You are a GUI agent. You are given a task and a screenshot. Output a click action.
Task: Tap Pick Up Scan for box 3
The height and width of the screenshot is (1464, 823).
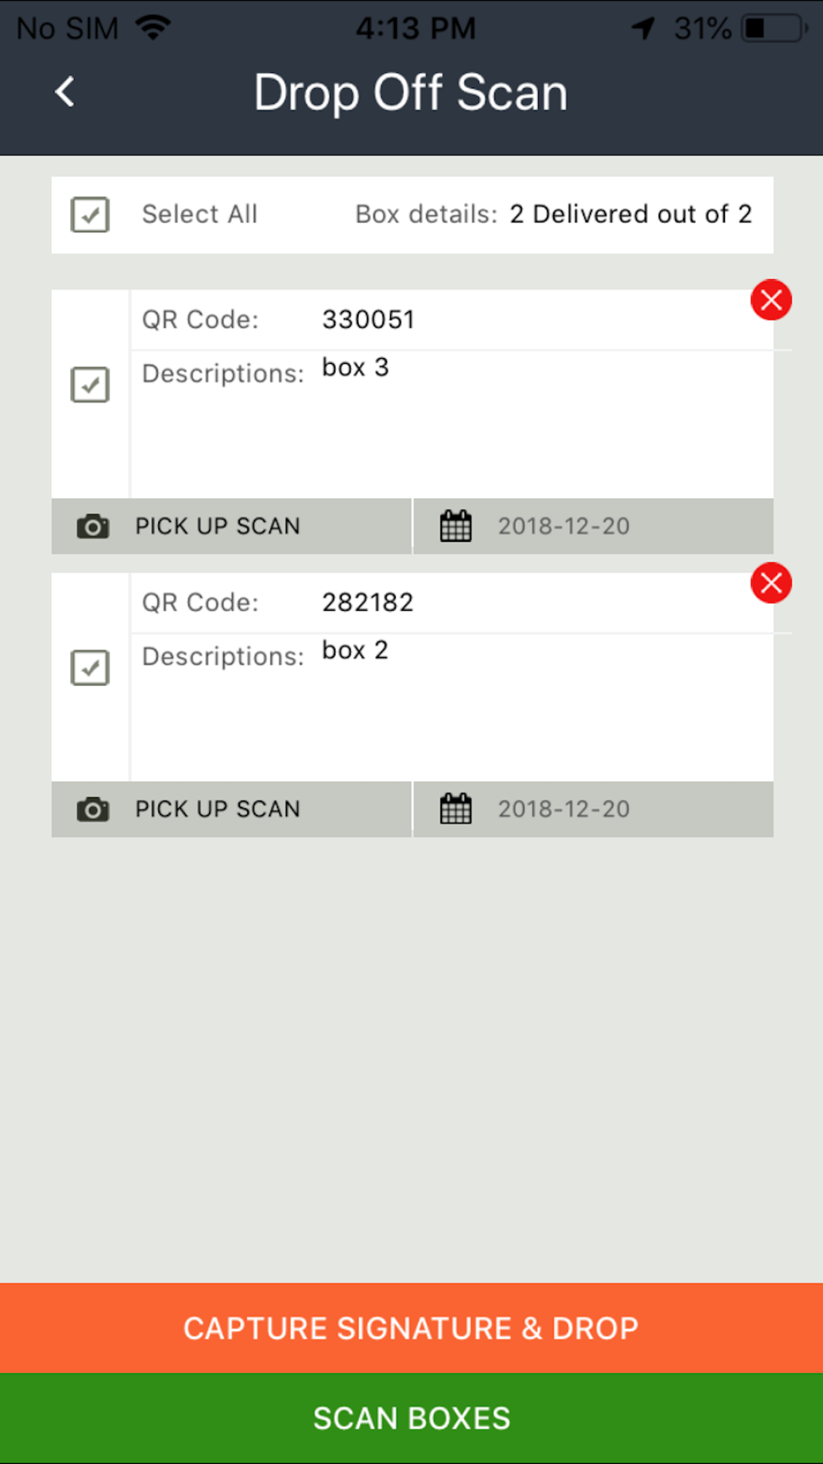218,526
